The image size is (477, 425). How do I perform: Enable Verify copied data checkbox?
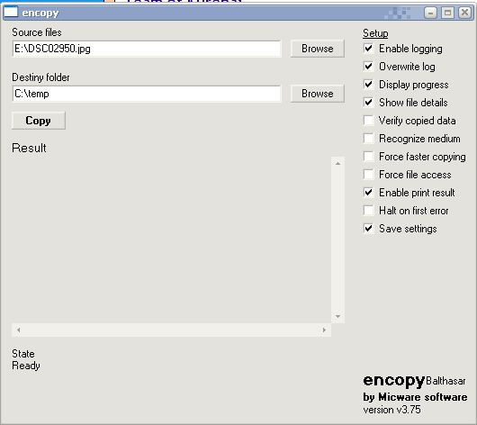pos(368,121)
